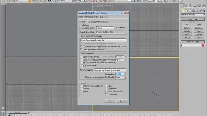Open the Utilities hammer panel tab
The image size is (207, 116).
pyautogui.click(x=203, y=6)
